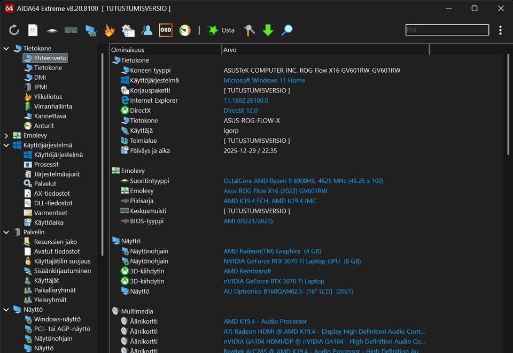Collapse the Käyttöjärjestelmä tree node
Screen dimensions: 513x353
[x=6, y=145]
